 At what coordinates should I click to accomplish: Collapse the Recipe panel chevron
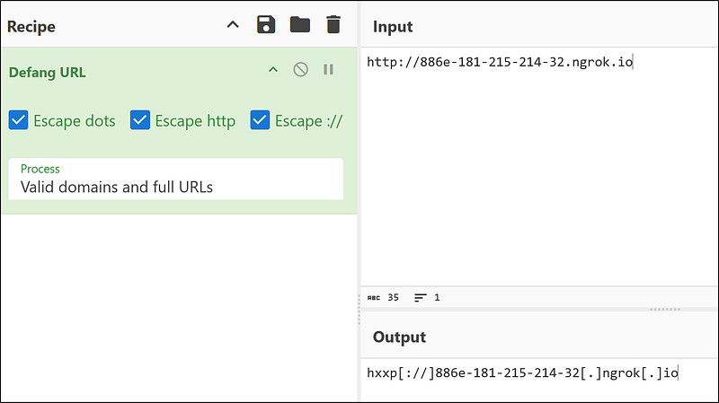pyautogui.click(x=233, y=25)
